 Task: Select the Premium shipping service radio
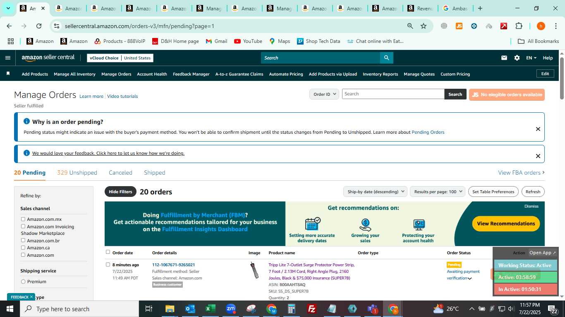pyautogui.click(x=23, y=282)
